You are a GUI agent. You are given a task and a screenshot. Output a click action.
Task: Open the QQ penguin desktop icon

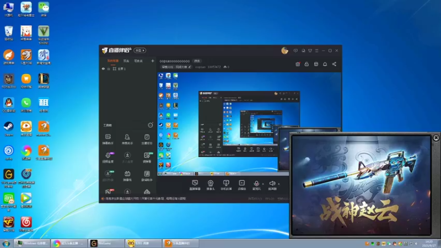[x=9, y=105]
